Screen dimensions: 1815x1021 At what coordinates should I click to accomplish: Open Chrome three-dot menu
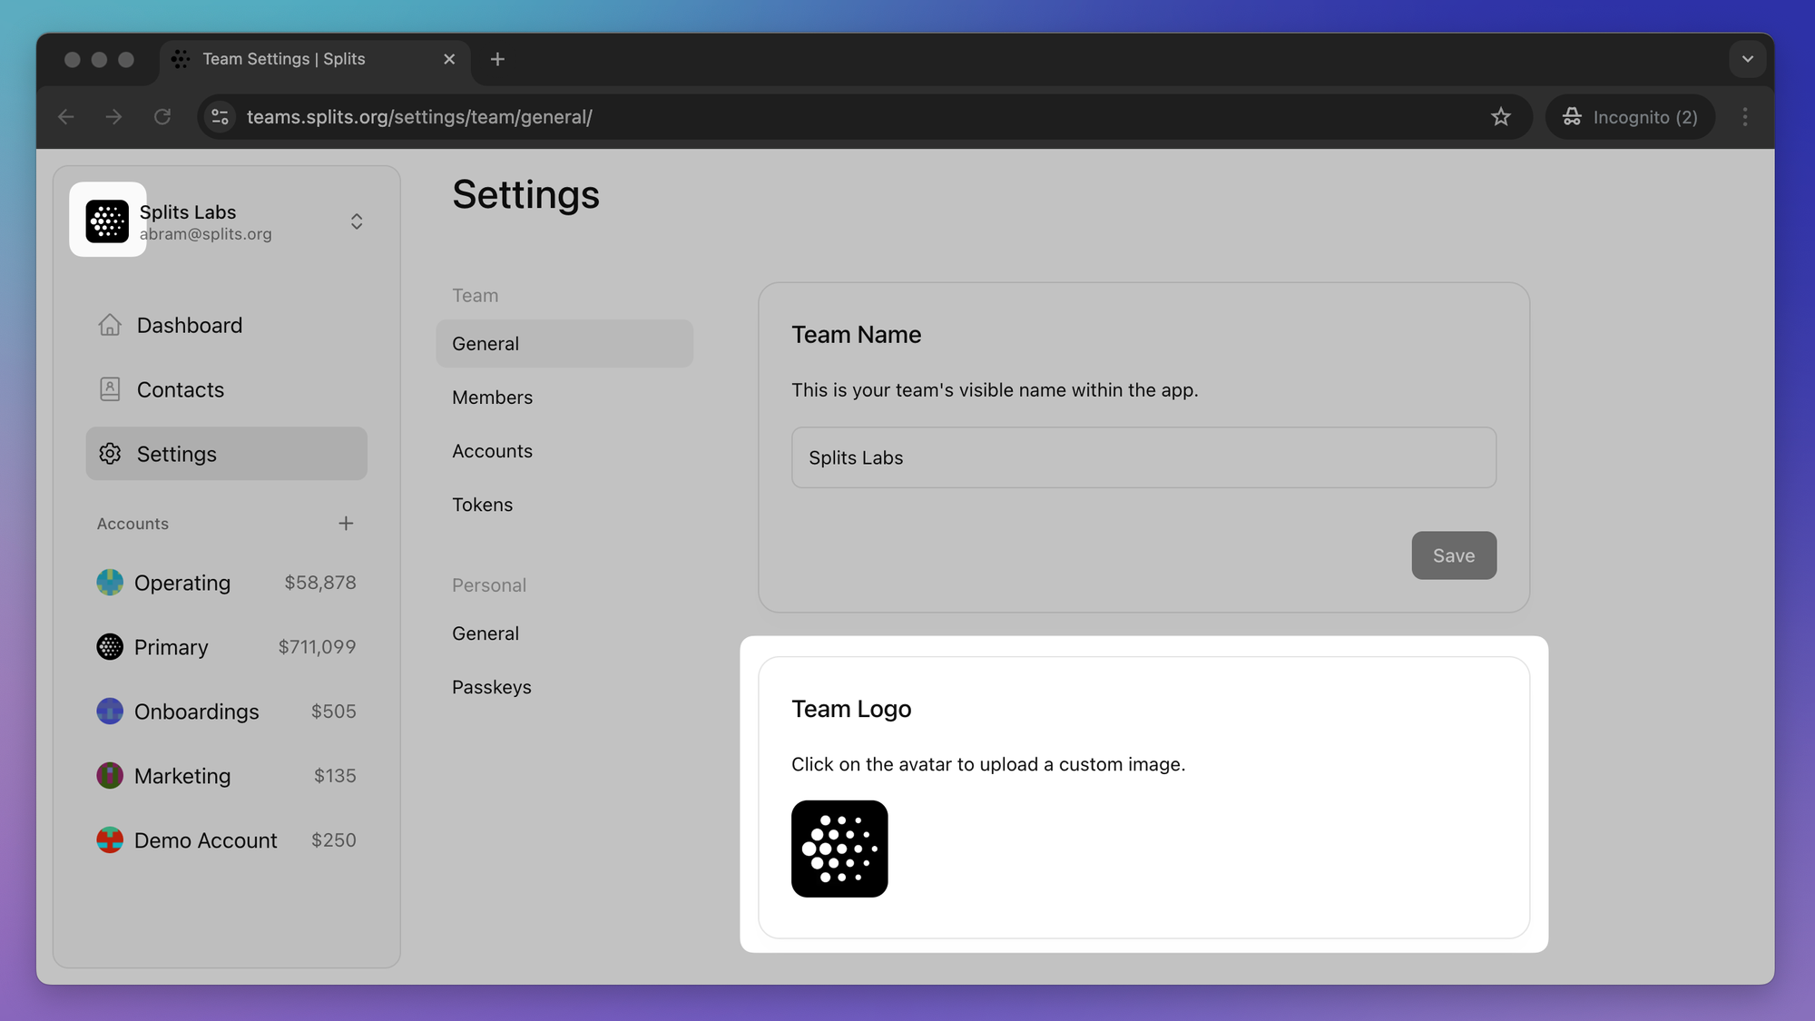[1744, 117]
